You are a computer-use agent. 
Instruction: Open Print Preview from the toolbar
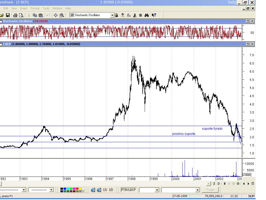(21, 15)
